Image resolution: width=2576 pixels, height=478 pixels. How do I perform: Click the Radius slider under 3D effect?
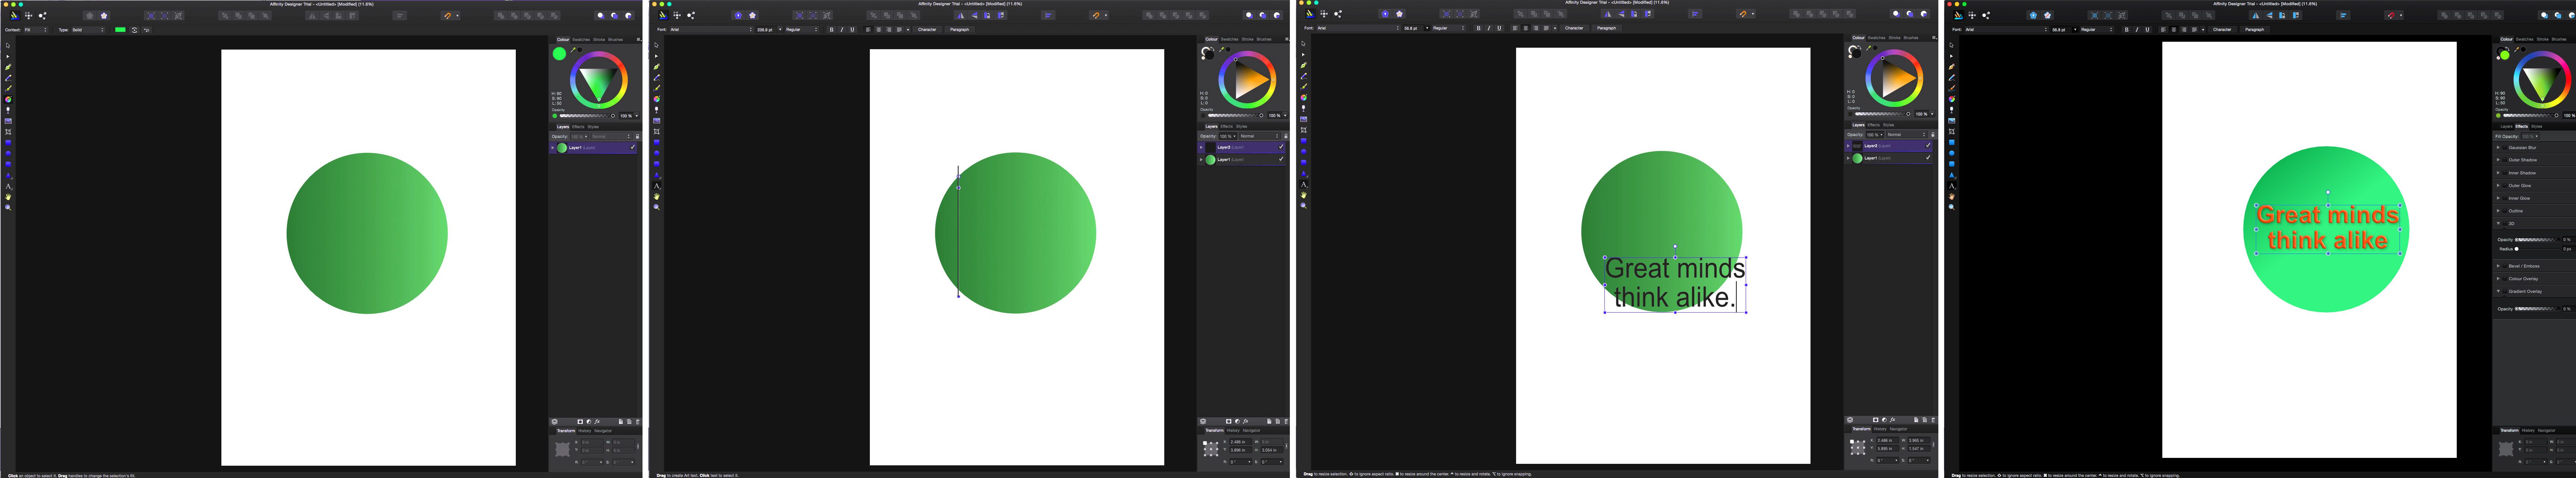pyautogui.click(x=2538, y=249)
